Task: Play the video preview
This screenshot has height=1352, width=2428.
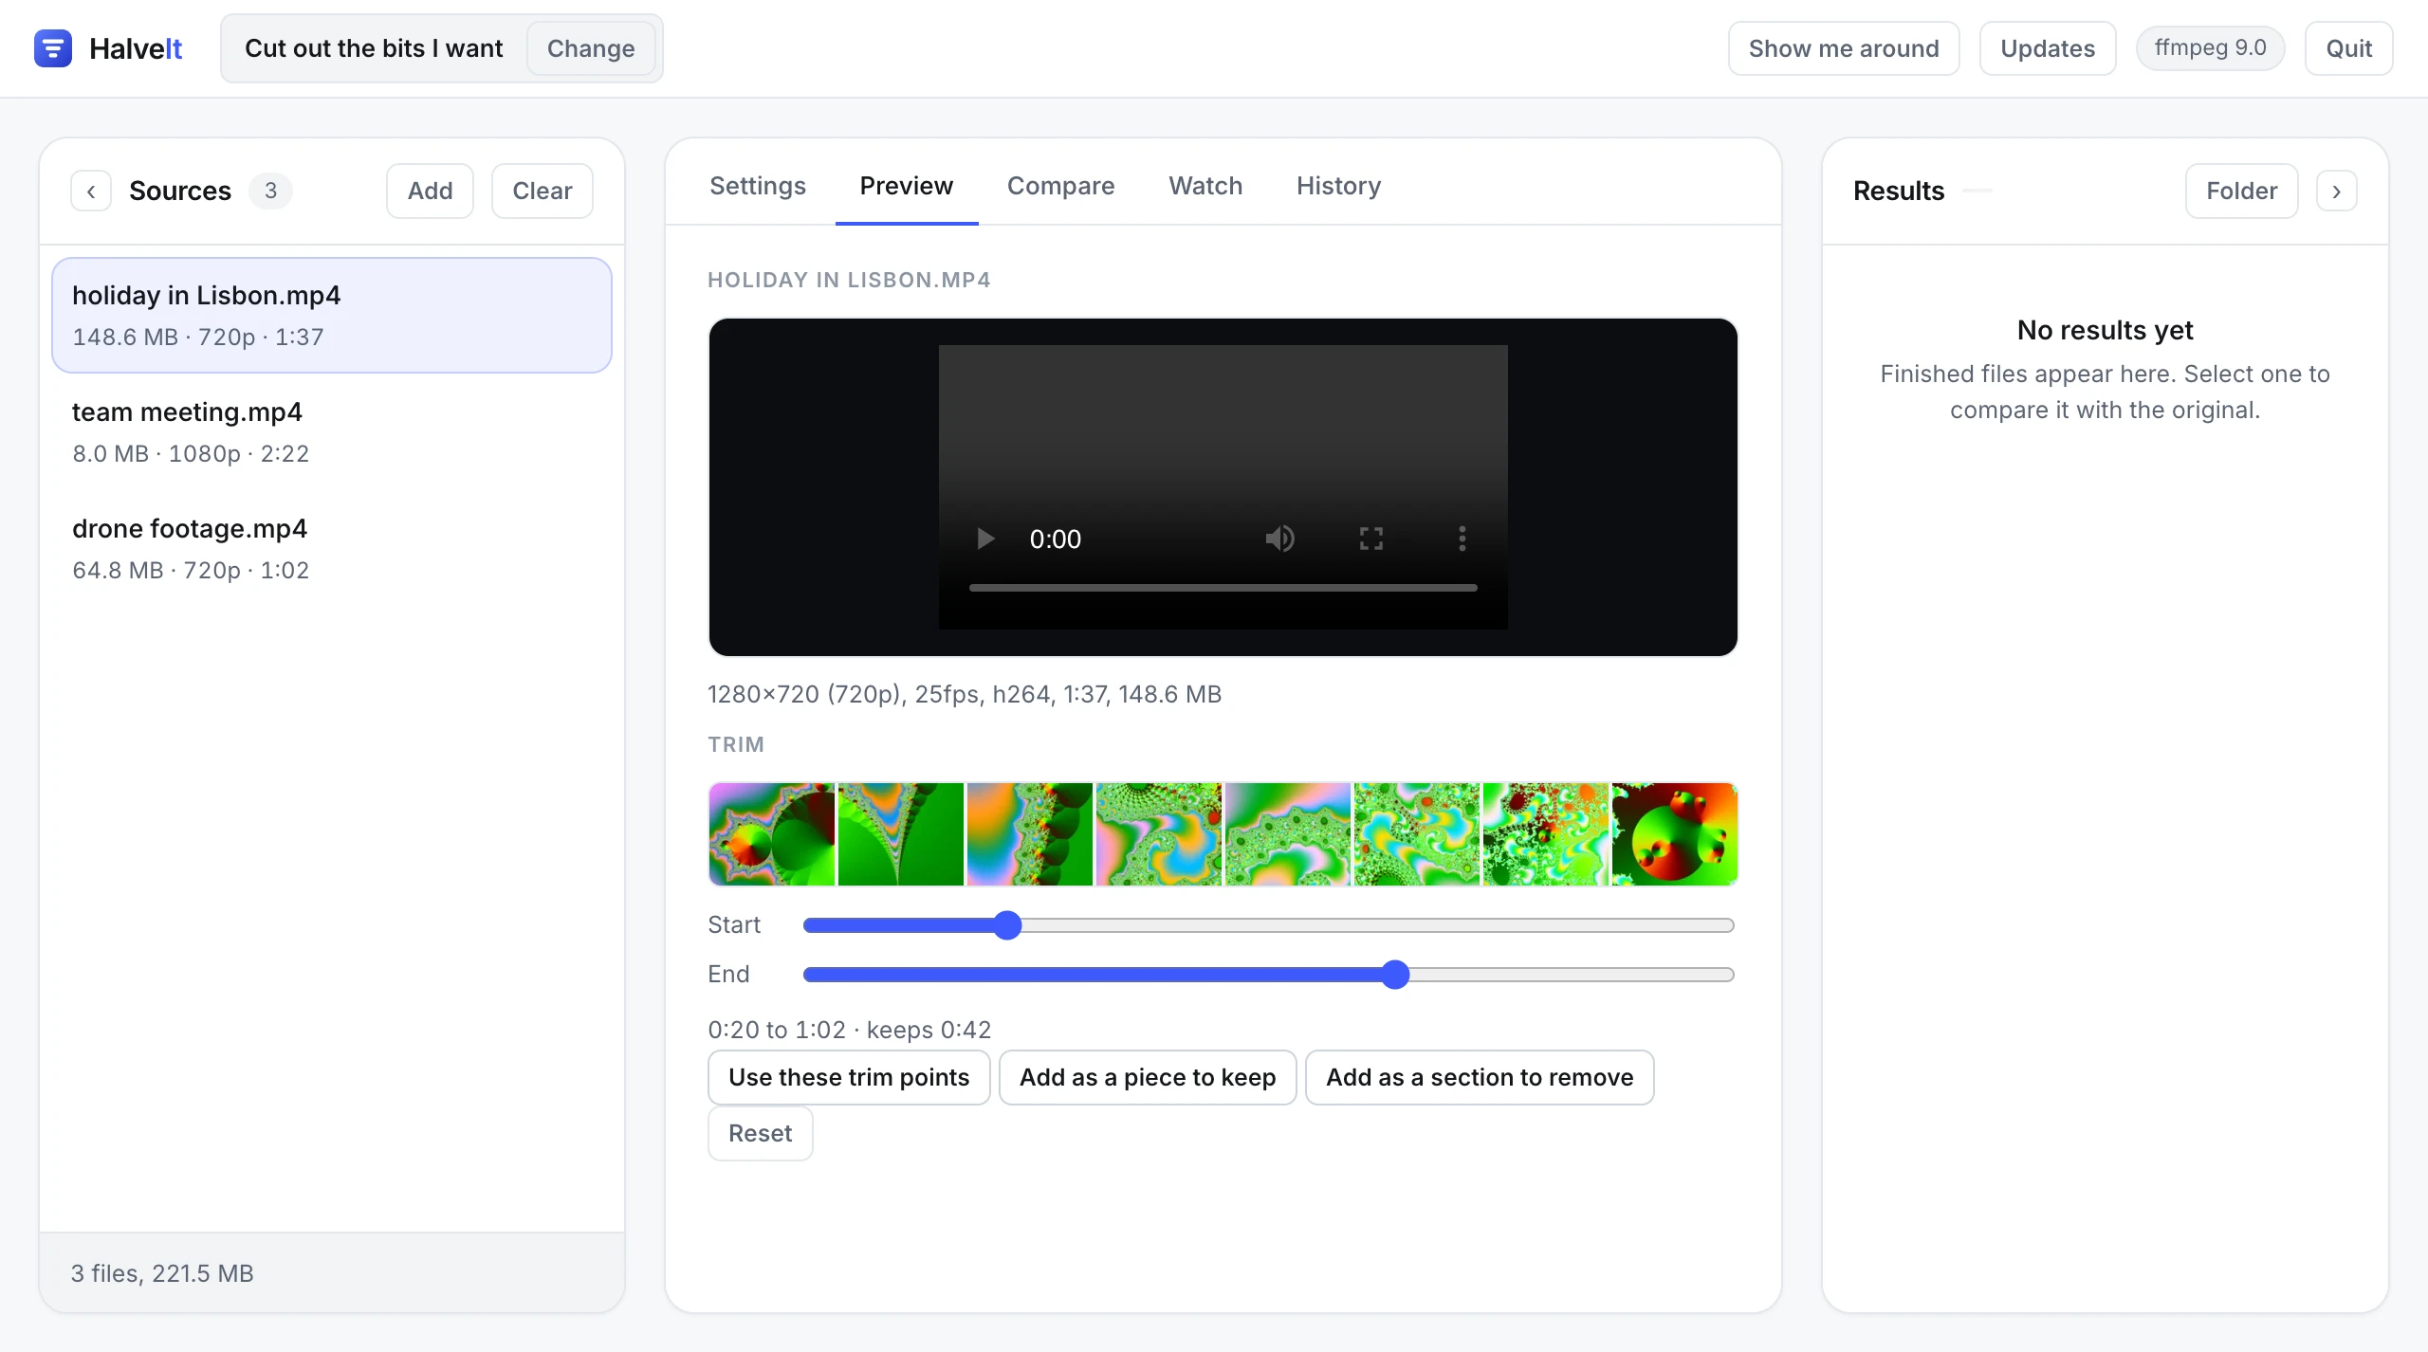Action: pos(985,539)
